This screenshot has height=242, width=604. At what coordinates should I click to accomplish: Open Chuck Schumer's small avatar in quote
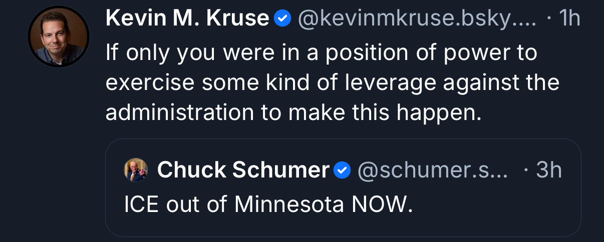(x=136, y=170)
